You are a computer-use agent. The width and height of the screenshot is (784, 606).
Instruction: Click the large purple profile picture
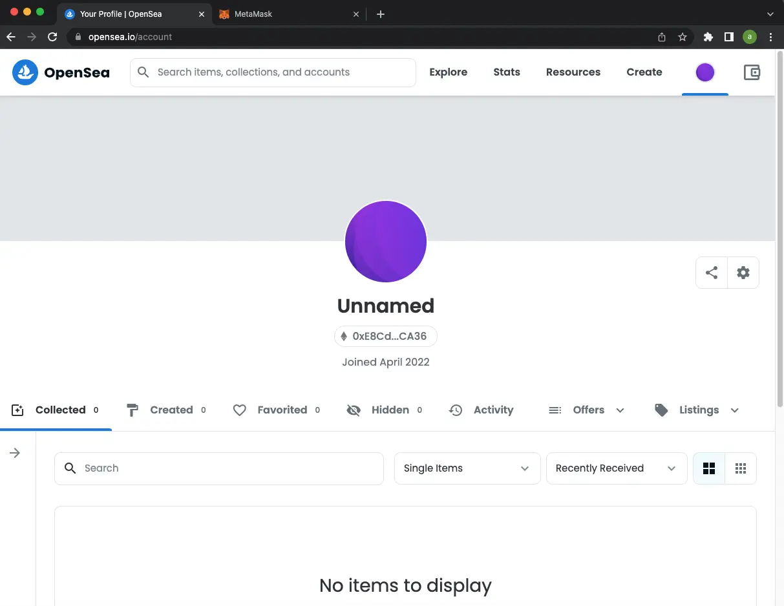click(x=386, y=242)
